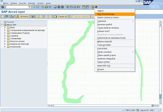Select Verificare ortografică menu entry
163x112 pixels.
pyautogui.click(x=115, y=59)
